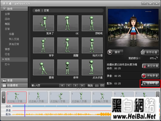Viewport: 161px width, 121px height.
Task: Open the 动画模板 panel header
Action: 14,85
